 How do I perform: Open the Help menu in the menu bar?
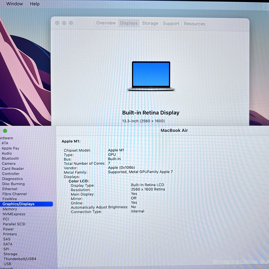(35, 4)
